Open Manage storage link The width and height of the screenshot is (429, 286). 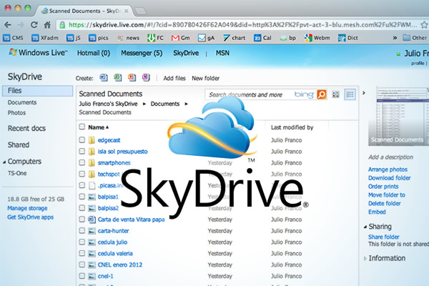click(27, 208)
